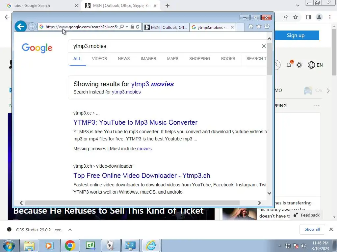Image resolution: width=337 pixels, height=252 pixels.
Task: Switch to the NEWS search tab
Action: [x=124, y=59]
